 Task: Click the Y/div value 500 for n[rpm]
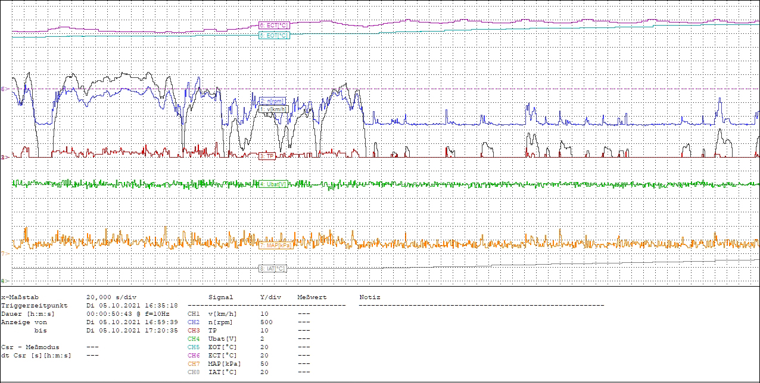pos(266,322)
